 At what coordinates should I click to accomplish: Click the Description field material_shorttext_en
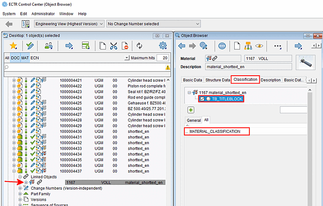click(248, 67)
